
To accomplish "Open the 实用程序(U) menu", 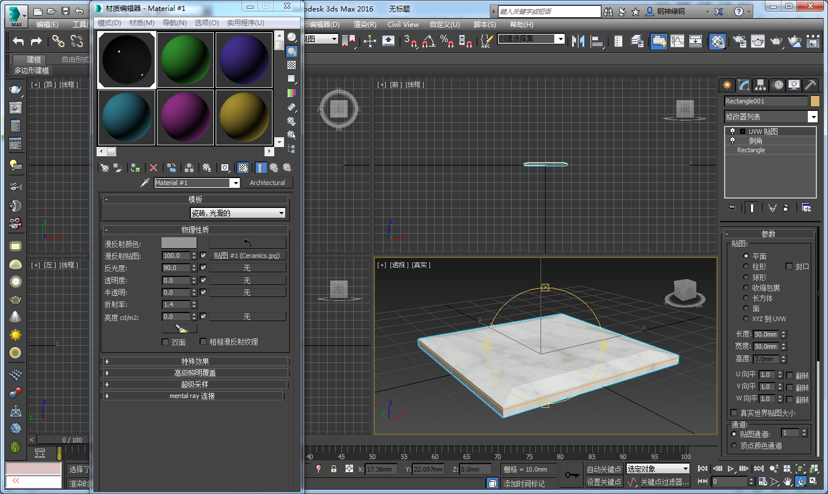I will 246,23.
